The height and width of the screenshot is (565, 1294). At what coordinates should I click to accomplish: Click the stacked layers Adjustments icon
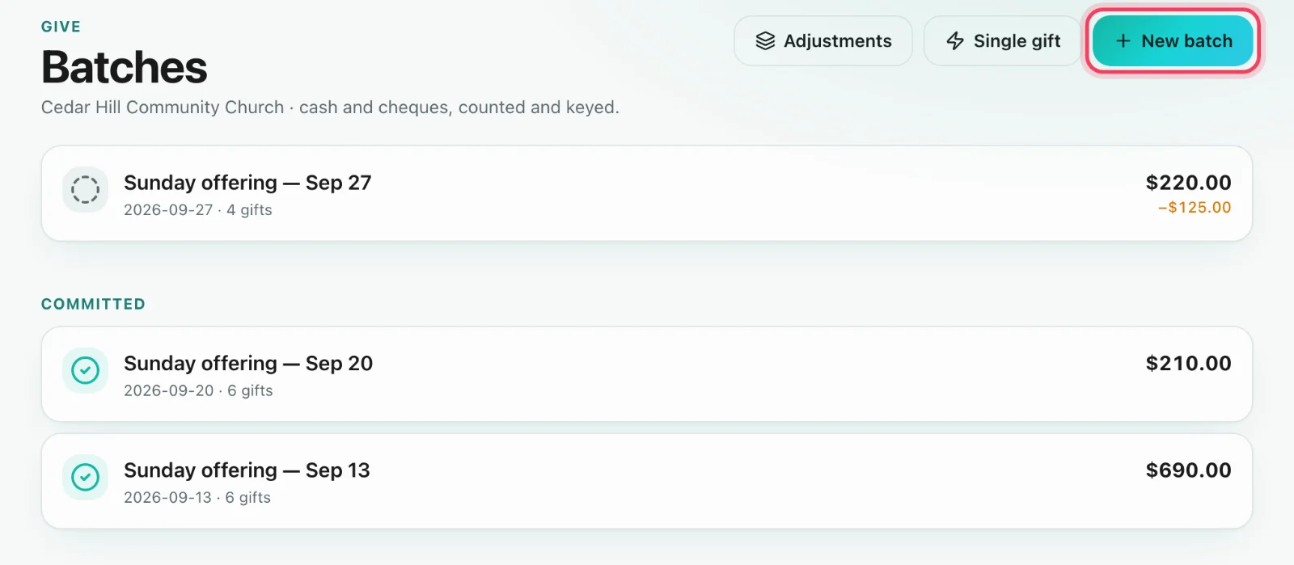pyautogui.click(x=765, y=41)
